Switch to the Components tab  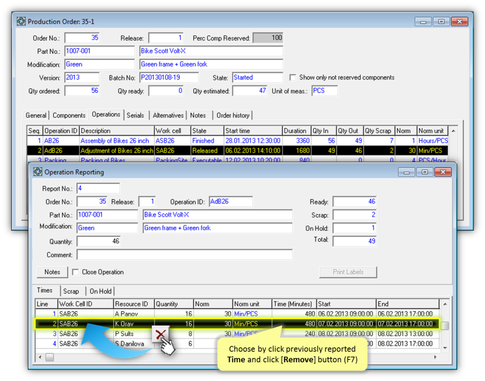69,116
